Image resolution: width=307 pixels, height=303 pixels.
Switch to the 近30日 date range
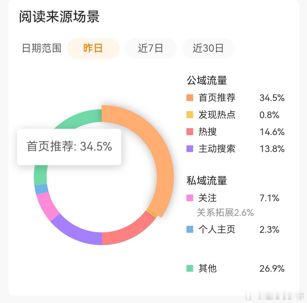[x=208, y=48]
